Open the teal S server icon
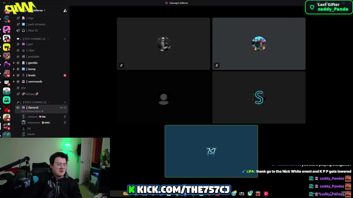Image resolution: width=353 pixels, height=198 pixels. pyautogui.click(x=7, y=19)
